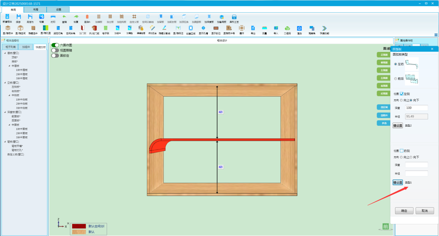Viewport: 439px width, 236px height.
Task: Toggle the 面锁定 switch
Action: click(55, 56)
